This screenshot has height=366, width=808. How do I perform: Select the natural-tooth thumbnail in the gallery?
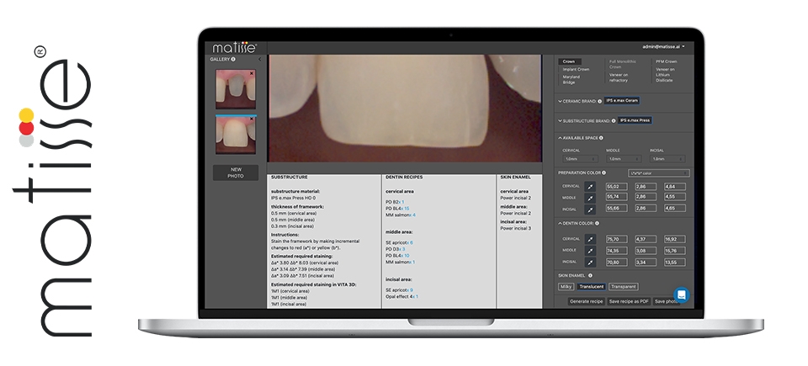236,135
